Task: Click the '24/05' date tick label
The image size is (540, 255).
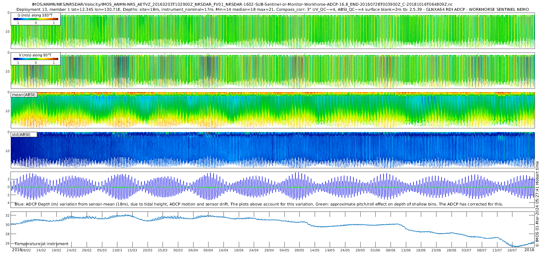Action: (345, 250)
